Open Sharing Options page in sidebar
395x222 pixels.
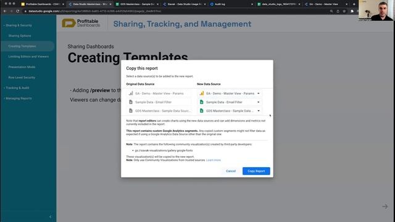20,36
